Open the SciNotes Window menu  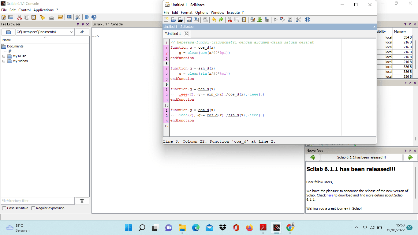coord(218,13)
